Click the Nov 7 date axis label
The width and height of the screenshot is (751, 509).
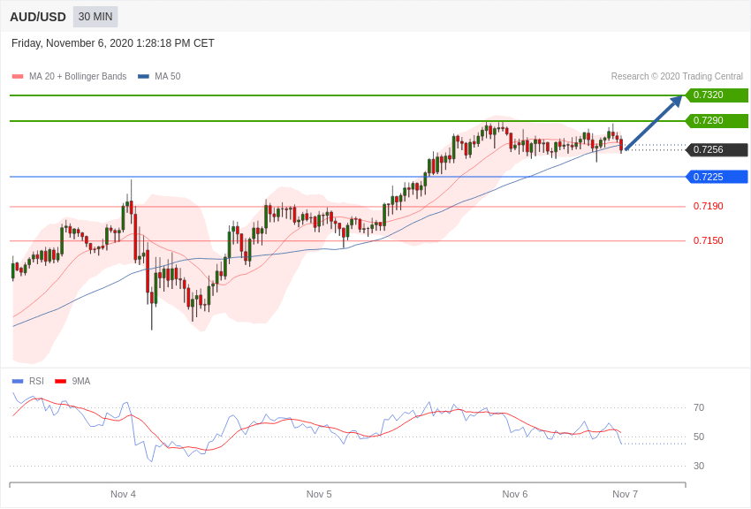click(625, 494)
